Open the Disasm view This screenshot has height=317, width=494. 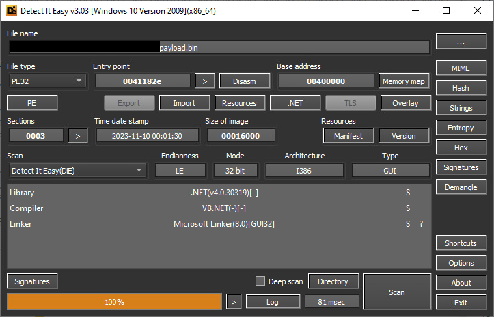(x=245, y=81)
